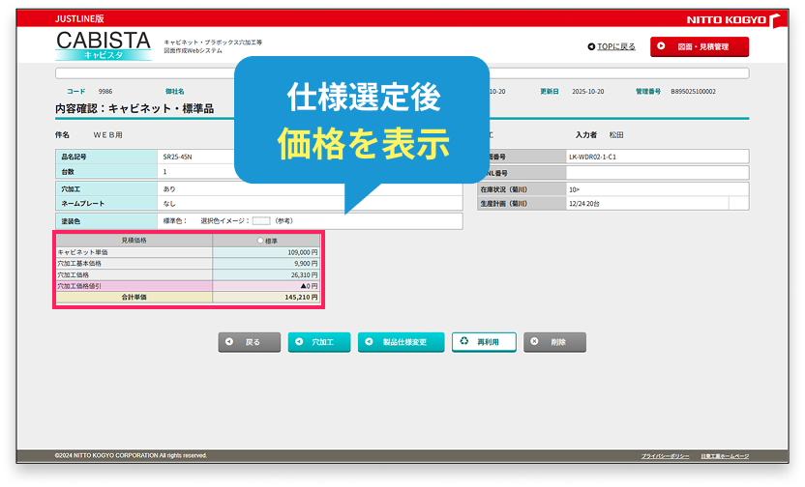Image resolution: width=805 pixels, height=487 pixels.
Task: Click the 品名記号 value SR25-45N
Action: [x=178, y=157]
